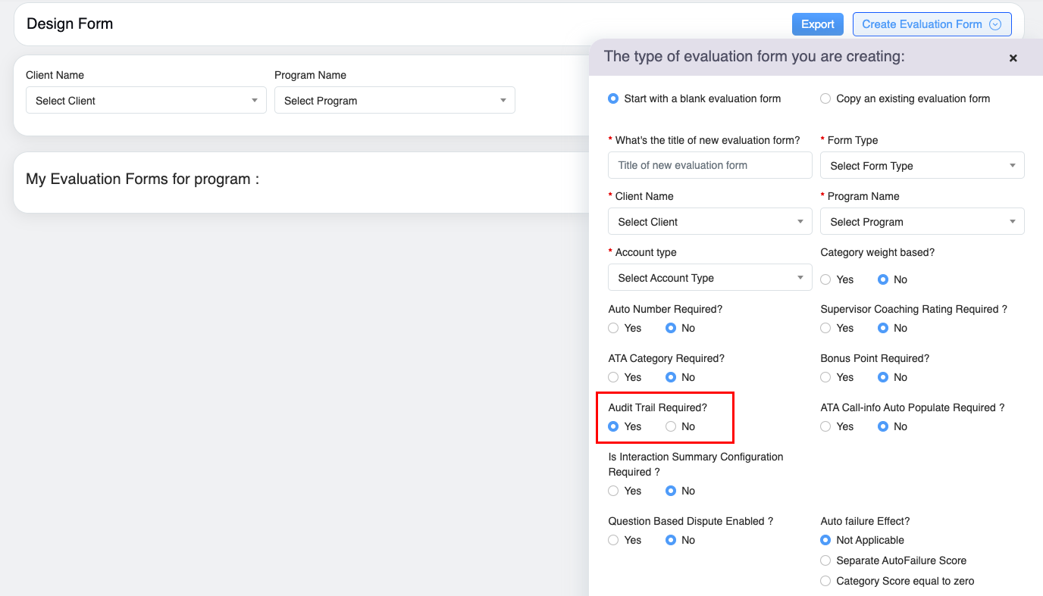Viewport: 1043px width, 596px height.
Task: Click the Export button
Action: [817, 24]
